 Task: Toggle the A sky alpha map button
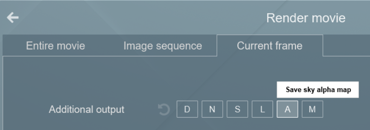click(x=287, y=109)
